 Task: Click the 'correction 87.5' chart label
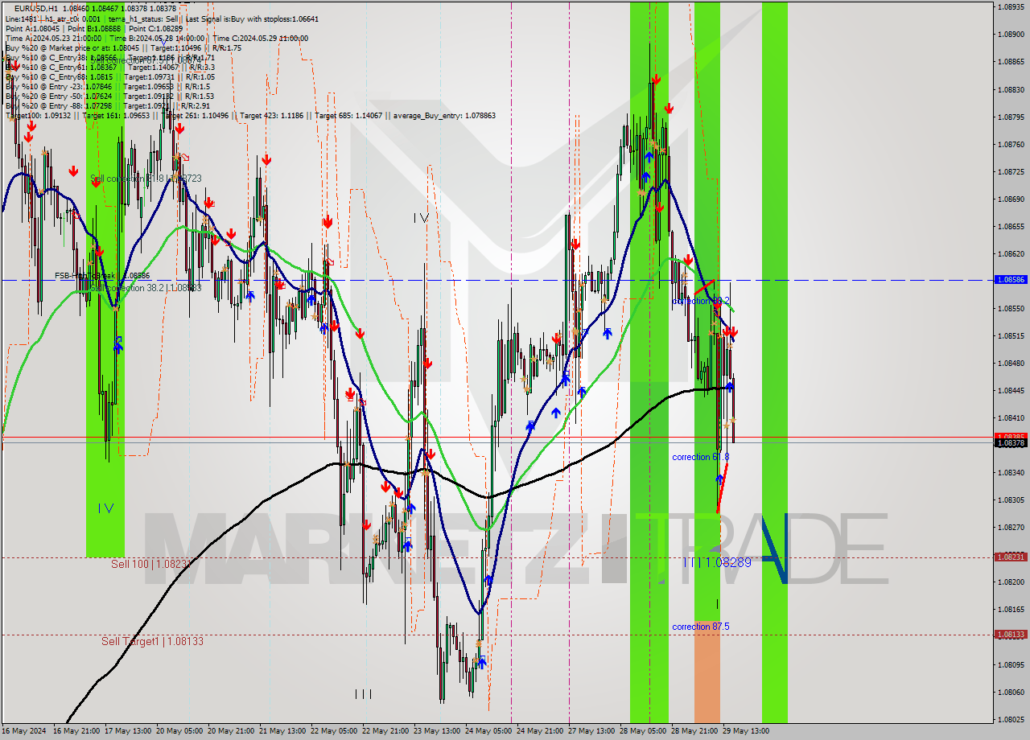point(701,627)
